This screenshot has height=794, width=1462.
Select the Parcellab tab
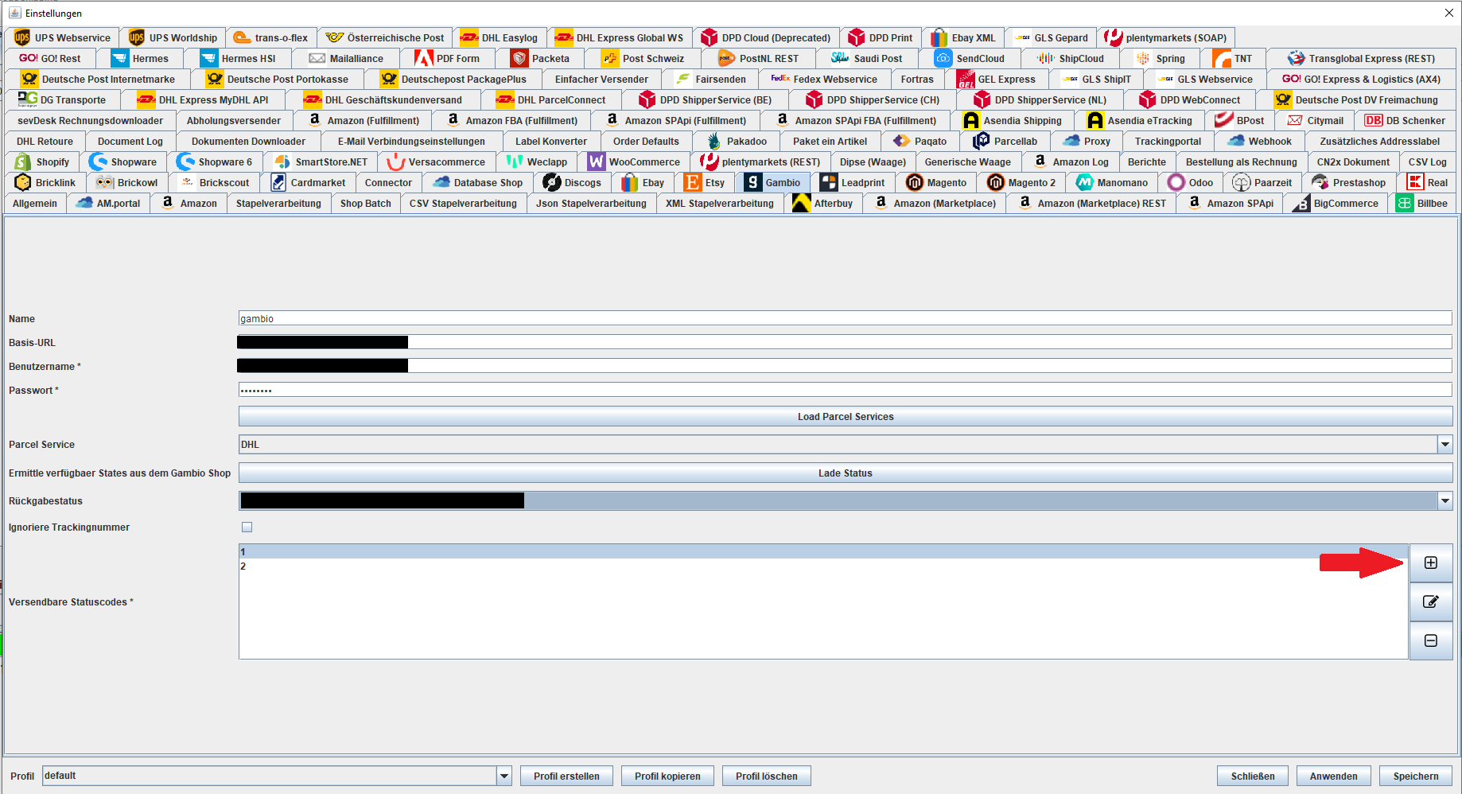[1005, 141]
